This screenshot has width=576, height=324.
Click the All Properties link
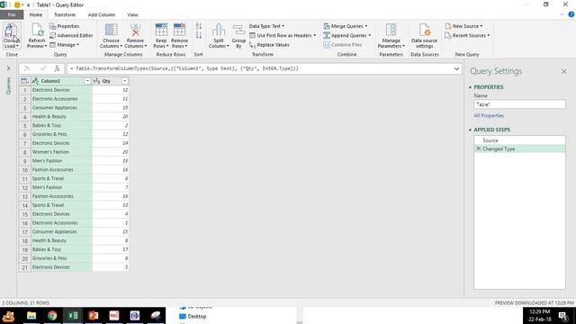point(489,115)
